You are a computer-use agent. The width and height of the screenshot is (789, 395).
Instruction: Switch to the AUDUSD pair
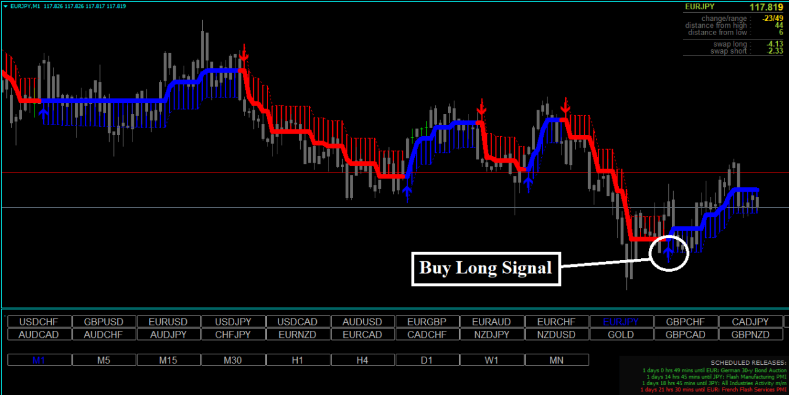pyautogui.click(x=363, y=322)
